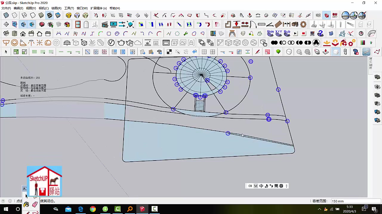Select the house component icon in toolbar
382x214 pixels.
click(x=23, y=33)
